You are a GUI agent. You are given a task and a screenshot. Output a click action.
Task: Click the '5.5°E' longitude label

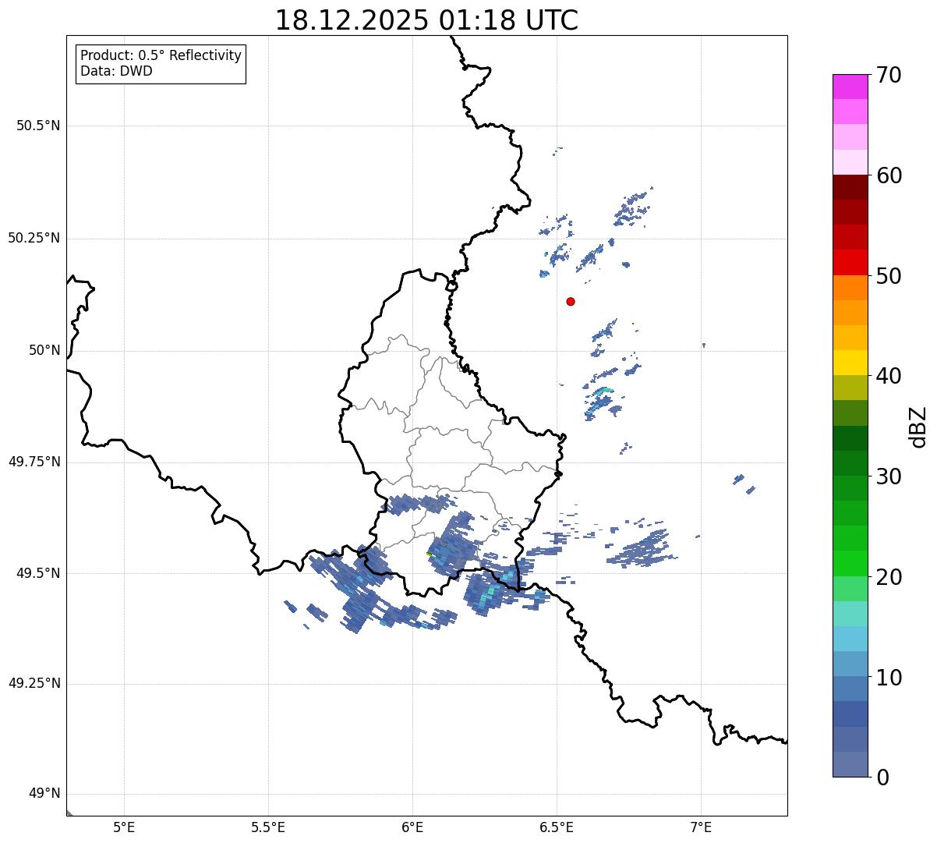tap(268, 827)
